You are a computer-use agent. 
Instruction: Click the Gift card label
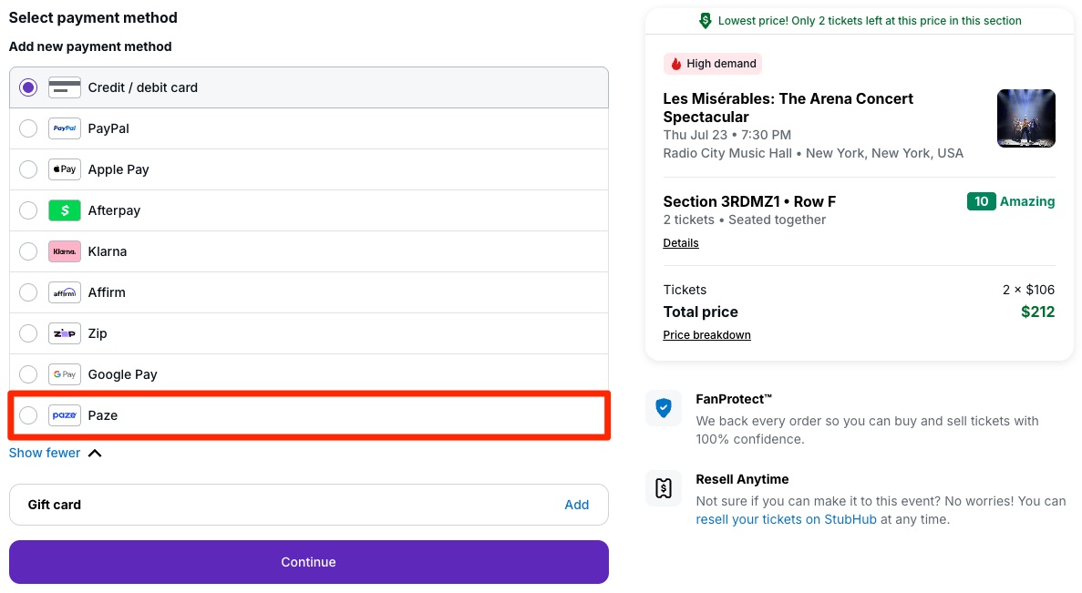(55, 505)
